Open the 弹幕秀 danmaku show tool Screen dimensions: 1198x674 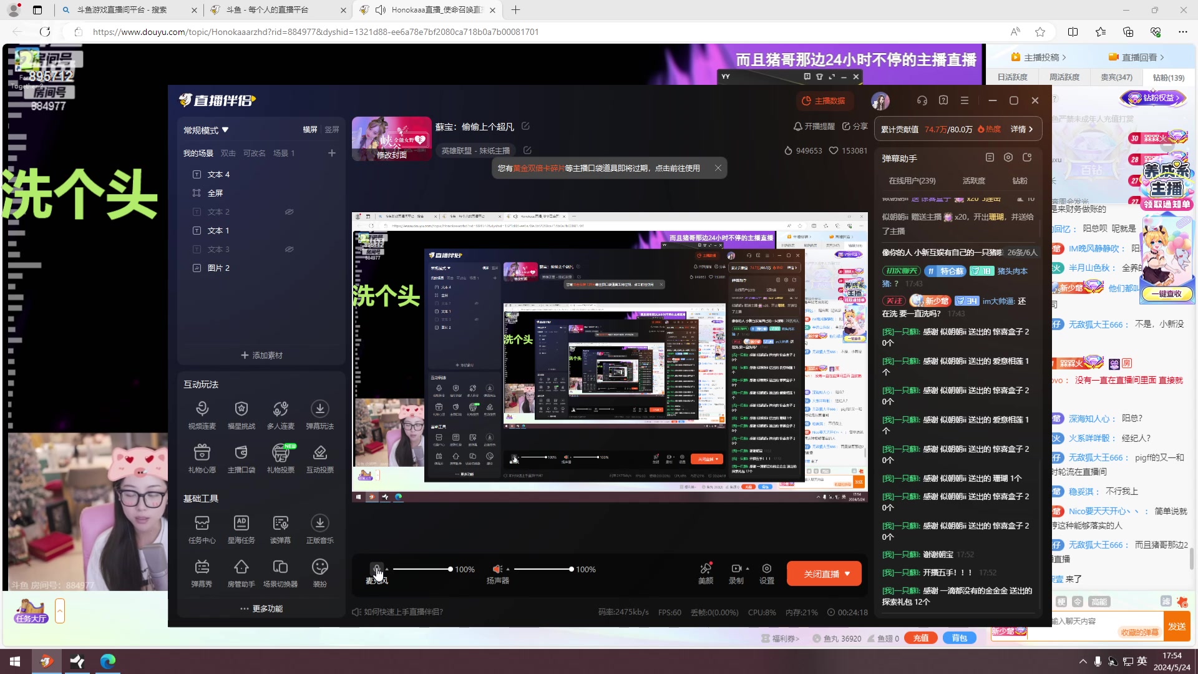coord(202,567)
